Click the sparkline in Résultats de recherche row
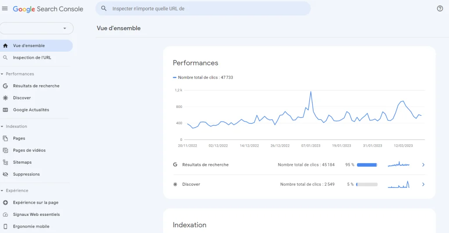449x233 pixels. coord(399,165)
